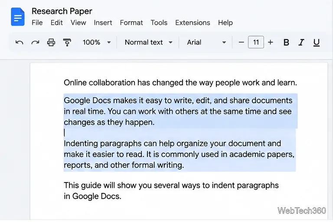Open the 100% zoom dropdown

point(97,42)
